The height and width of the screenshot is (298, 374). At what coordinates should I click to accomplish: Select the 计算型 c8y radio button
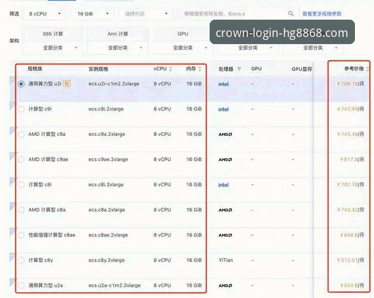[x=21, y=260]
